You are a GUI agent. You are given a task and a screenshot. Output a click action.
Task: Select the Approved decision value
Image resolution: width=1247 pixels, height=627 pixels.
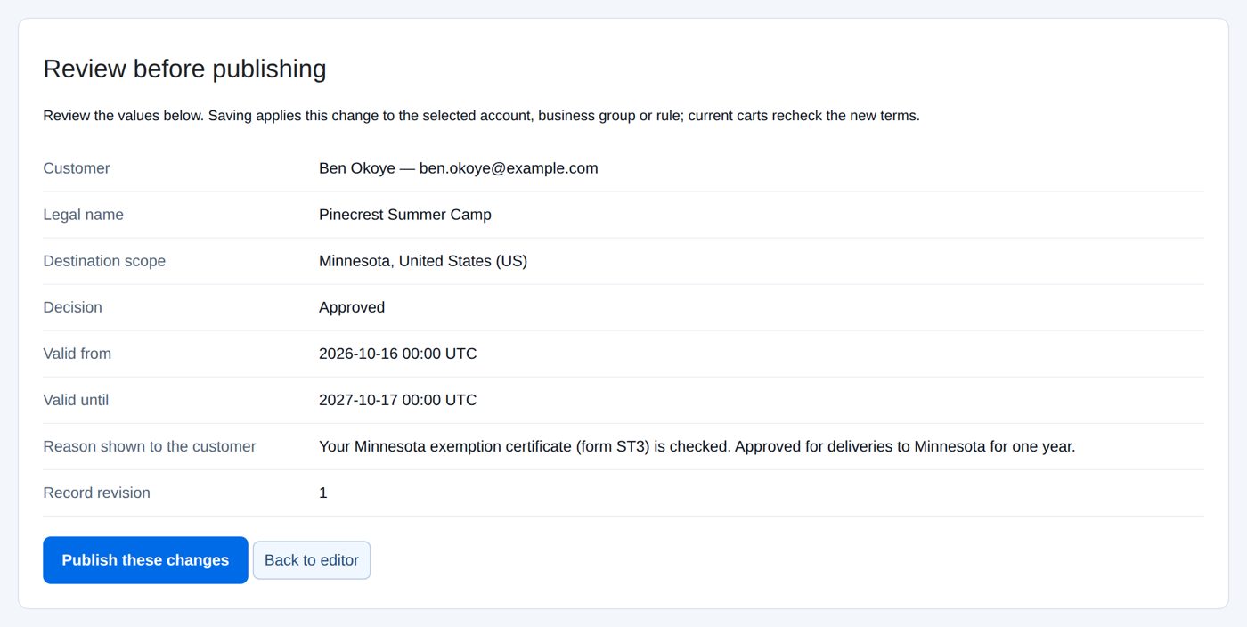[352, 307]
